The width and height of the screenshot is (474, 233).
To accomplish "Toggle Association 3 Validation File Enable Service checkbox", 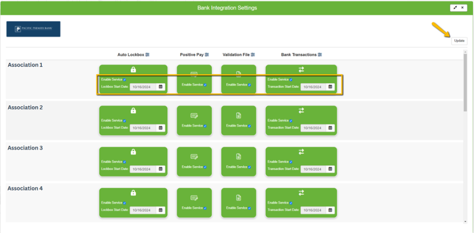I will click(x=249, y=167).
